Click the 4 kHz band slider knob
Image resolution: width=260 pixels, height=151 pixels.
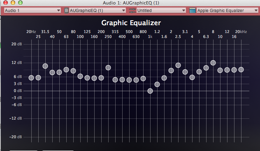point(192,77)
